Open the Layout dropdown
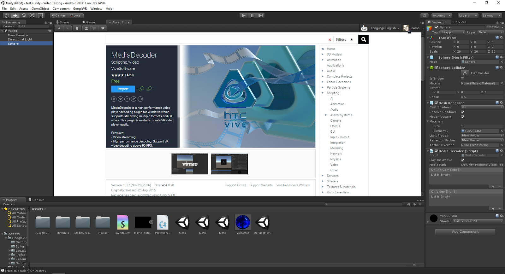The height and width of the screenshot is (274, 505). coord(491,15)
